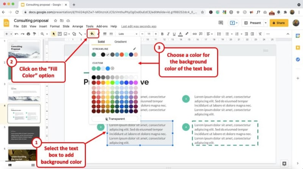Switch to filmstrip view at bottom left

[10, 165]
